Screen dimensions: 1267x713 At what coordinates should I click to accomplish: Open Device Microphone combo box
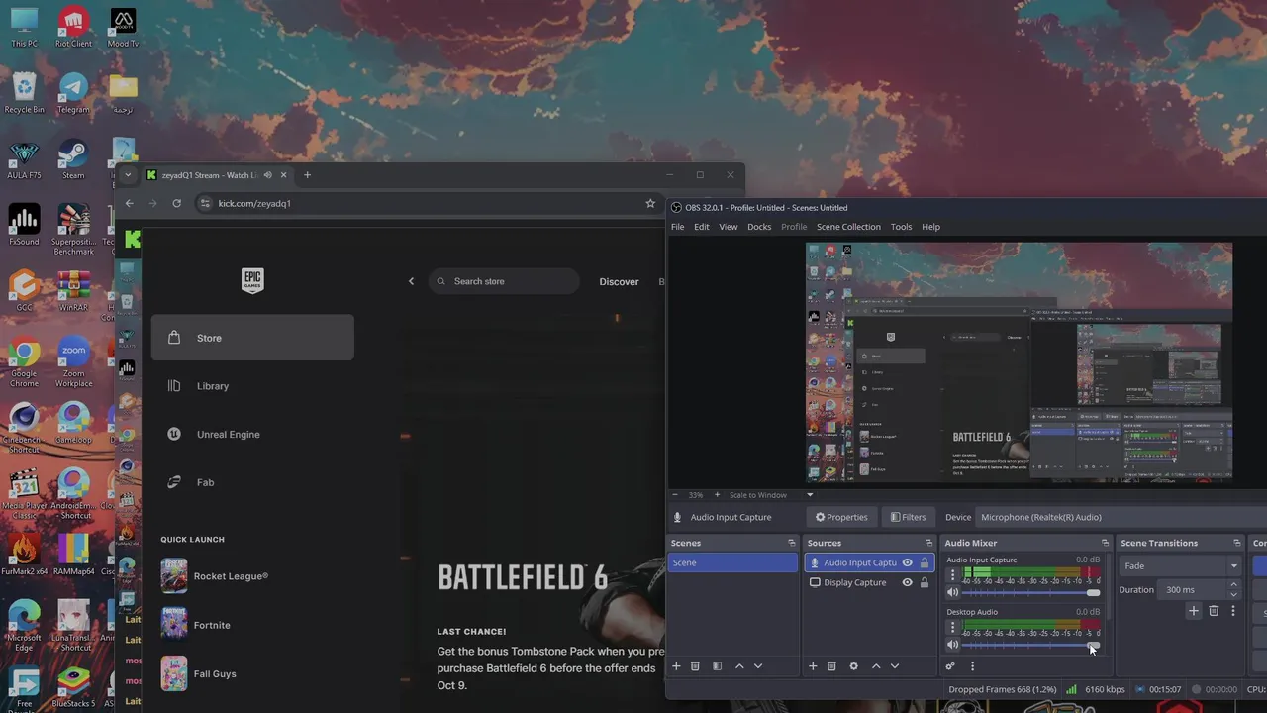point(1121,517)
